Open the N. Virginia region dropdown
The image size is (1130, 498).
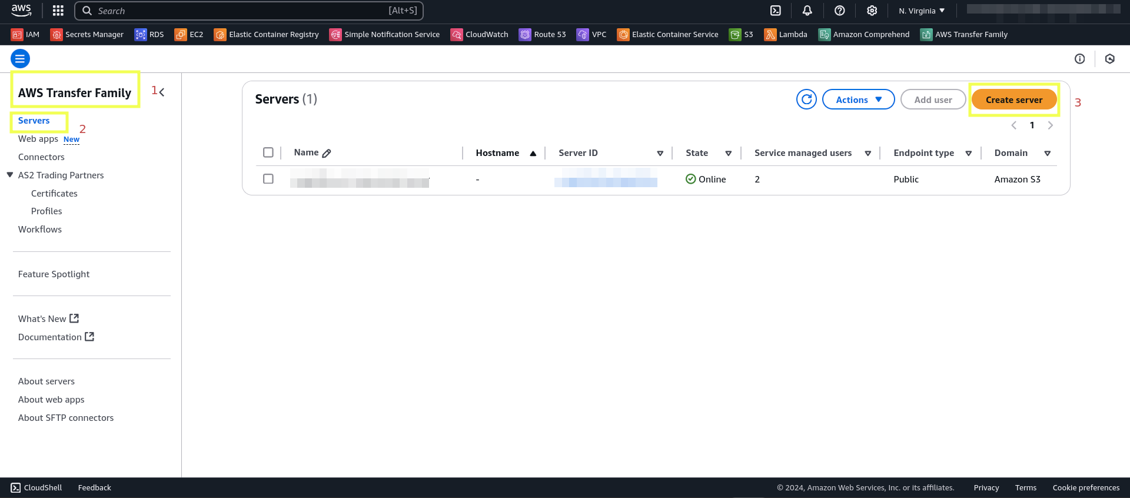(922, 11)
